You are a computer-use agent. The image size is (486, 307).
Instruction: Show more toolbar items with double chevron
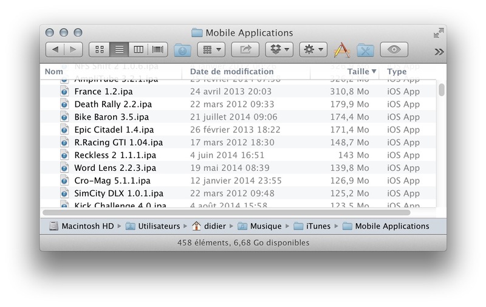(x=439, y=52)
